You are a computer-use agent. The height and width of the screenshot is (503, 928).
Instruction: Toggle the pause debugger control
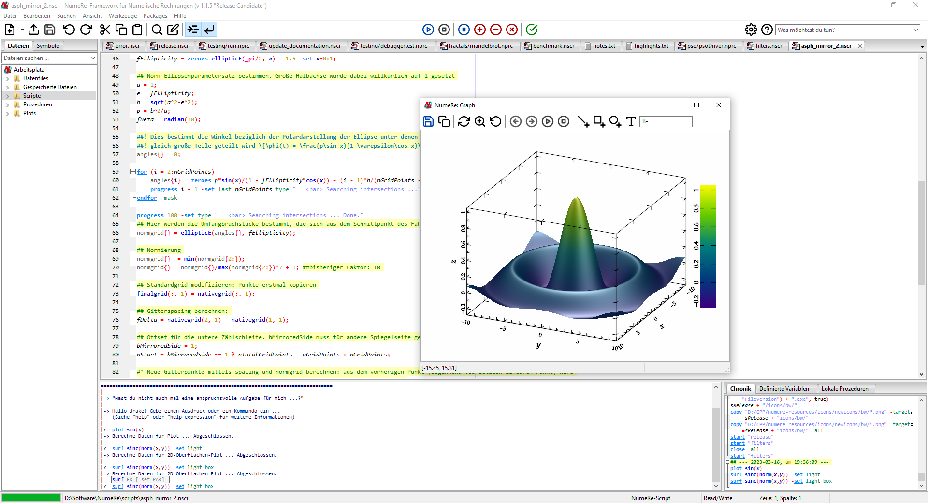click(464, 30)
